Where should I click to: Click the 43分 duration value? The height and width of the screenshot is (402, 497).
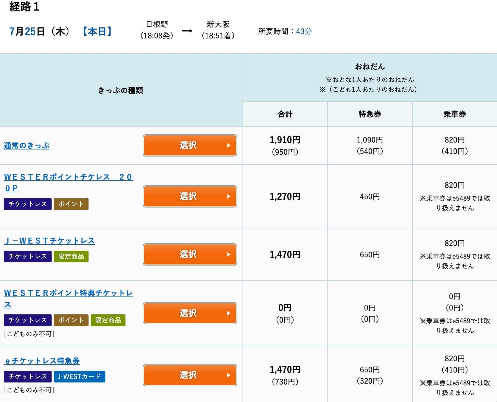pyautogui.click(x=304, y=31)
